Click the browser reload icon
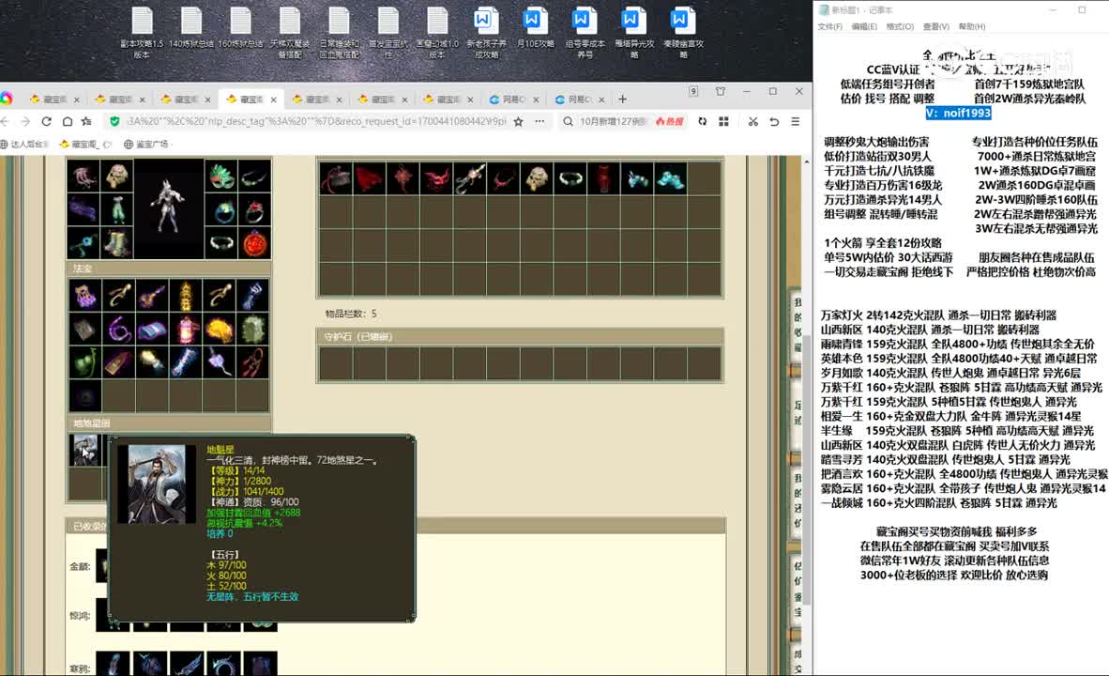 pyautogui.click(x=46, y=122)
